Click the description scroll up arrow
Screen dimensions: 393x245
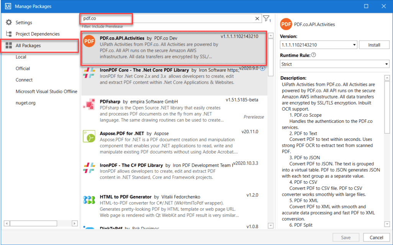(x=387, y=78)
